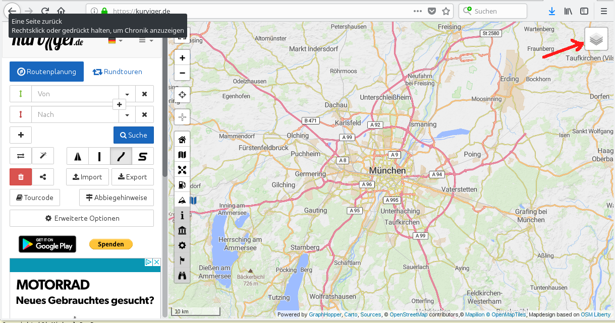Viewport: 615px width, 323px height.
Task: Click into the Von start input
Action: point(75,94)
